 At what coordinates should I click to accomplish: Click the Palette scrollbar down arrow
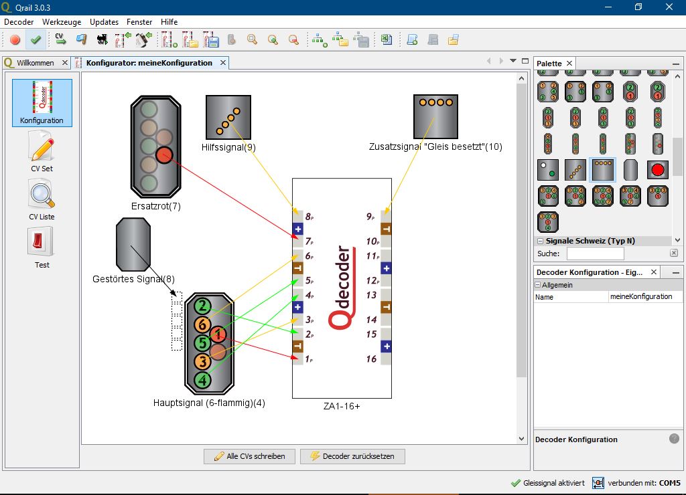[x=677, y=240]
